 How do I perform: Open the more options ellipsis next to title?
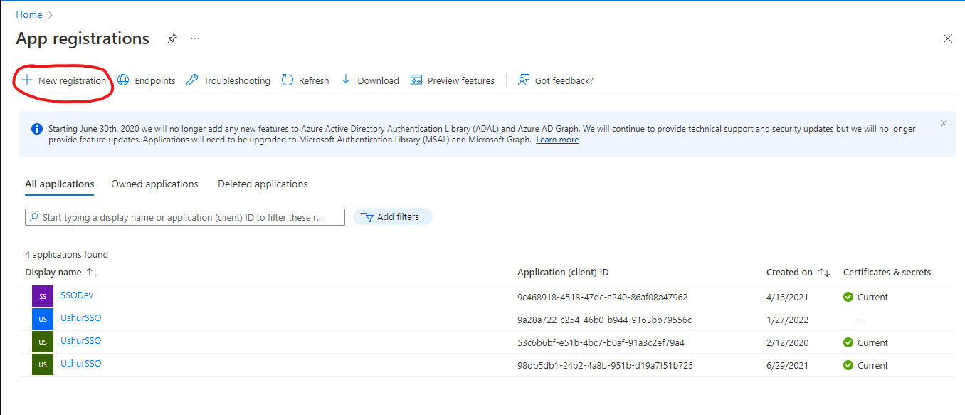pos(195,38)
